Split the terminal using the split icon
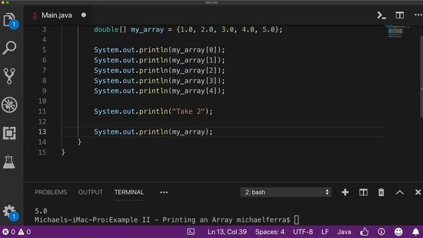The image size is (423, 238). (364, 192)
